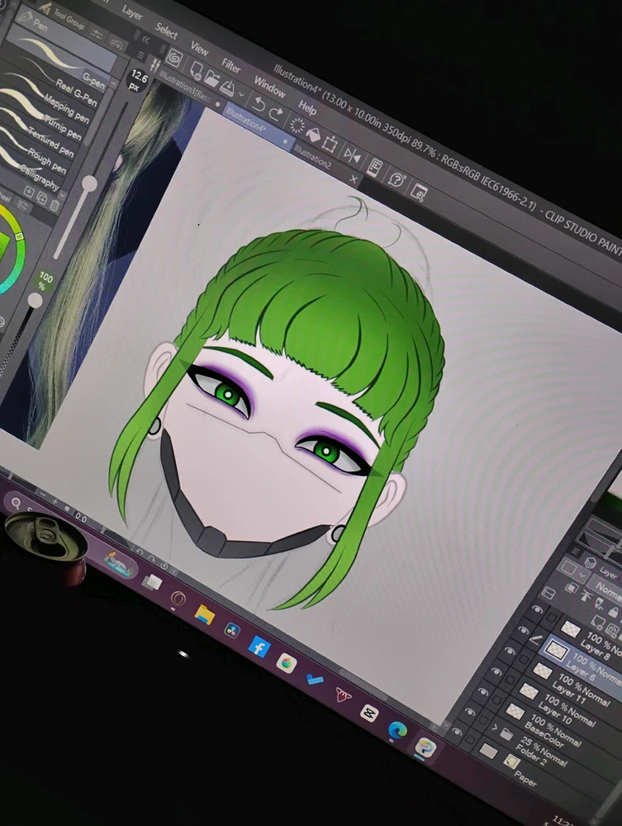Image resolution: width=622 pixels, height=826 pixels.
Task: Open the Layer palette hamburger menu
Action: (576, 551)
